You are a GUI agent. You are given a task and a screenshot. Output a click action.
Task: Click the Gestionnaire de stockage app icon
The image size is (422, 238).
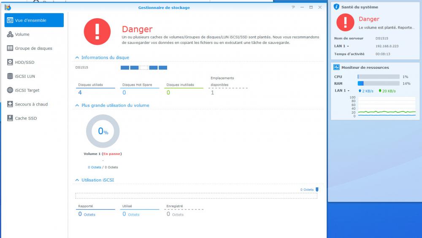(x=8, y=7)
